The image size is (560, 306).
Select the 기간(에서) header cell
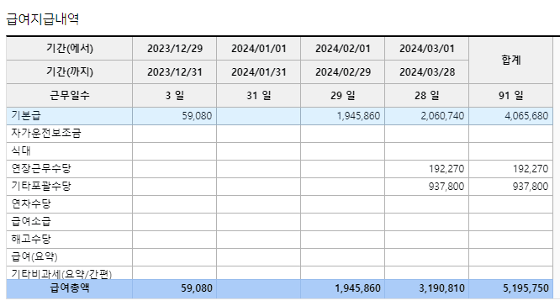pyautogui.click(x=69, y=48)
